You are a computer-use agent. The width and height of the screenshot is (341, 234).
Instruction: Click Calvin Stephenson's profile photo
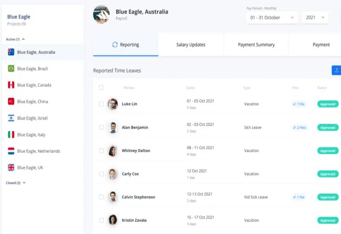click(113, 197)
